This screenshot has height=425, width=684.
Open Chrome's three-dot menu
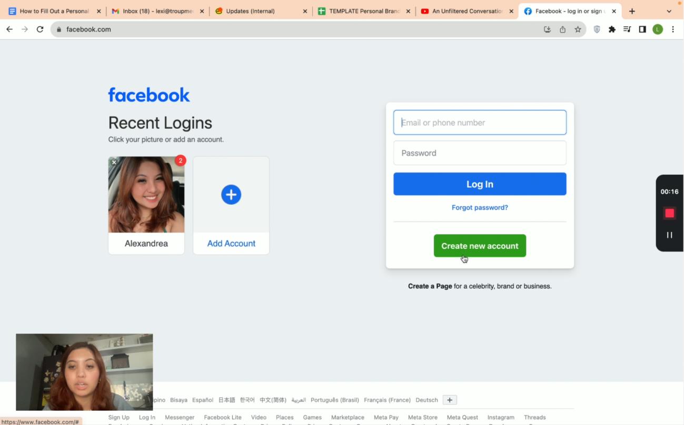[x=673, y=29]
